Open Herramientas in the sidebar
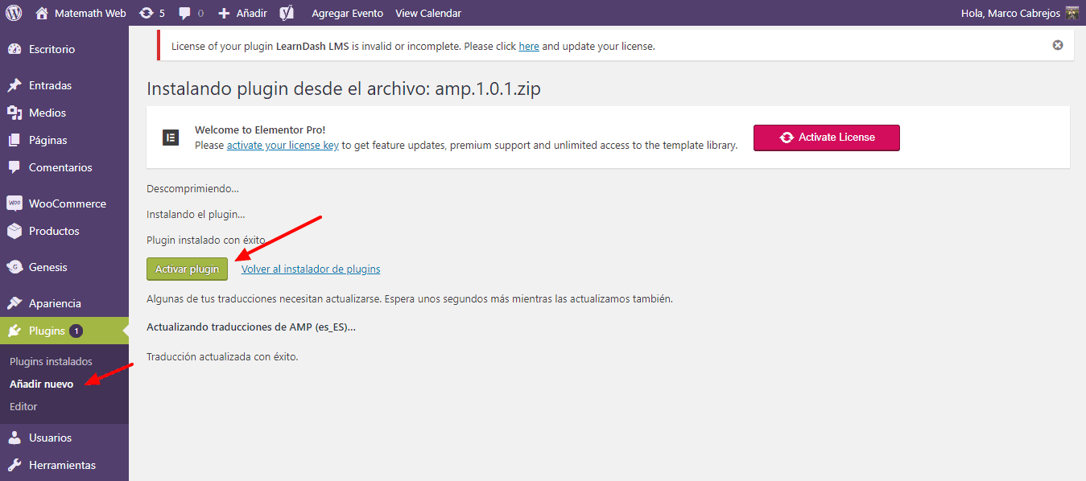Image resolution: width=1086 pixels, height=481 pixels. (62, 465)
